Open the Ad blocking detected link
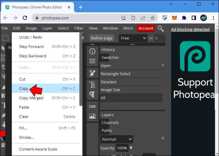This screenshot has width=219, height=156. 190,29
